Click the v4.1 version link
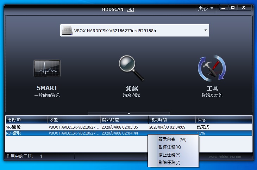 pos(131,9)
